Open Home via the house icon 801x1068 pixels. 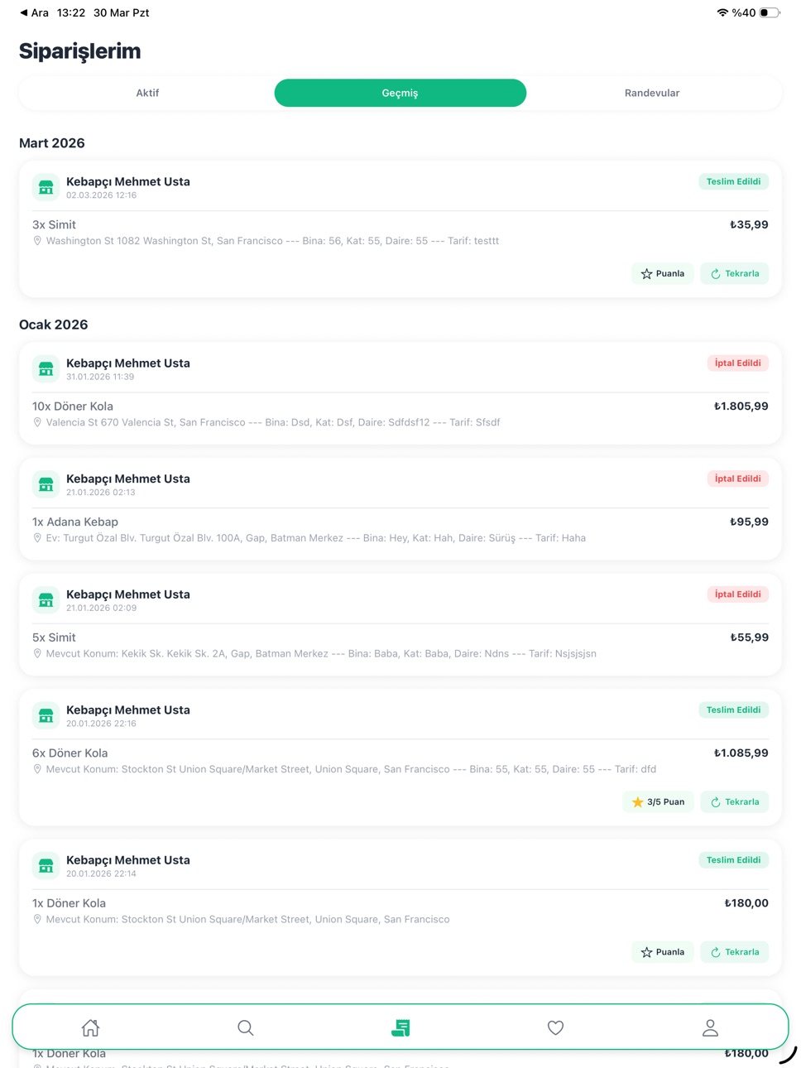click(x=90, y=1027)
